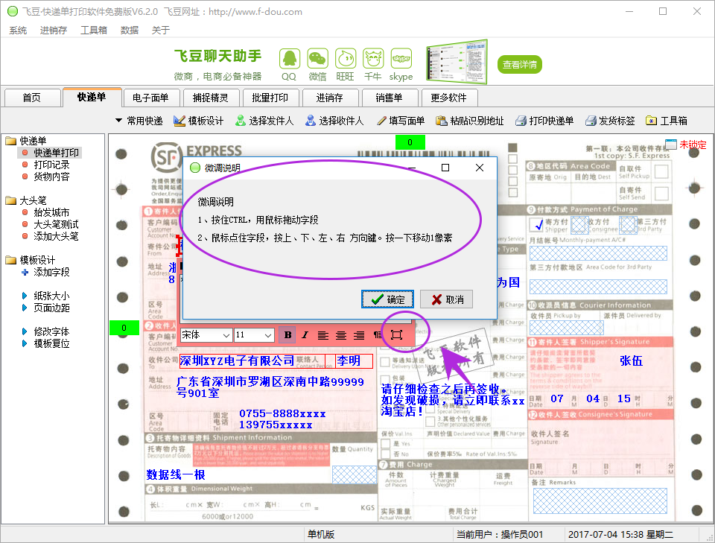
Task: Switch to the 批量打印 tab
Action: (x=270, y=98)
